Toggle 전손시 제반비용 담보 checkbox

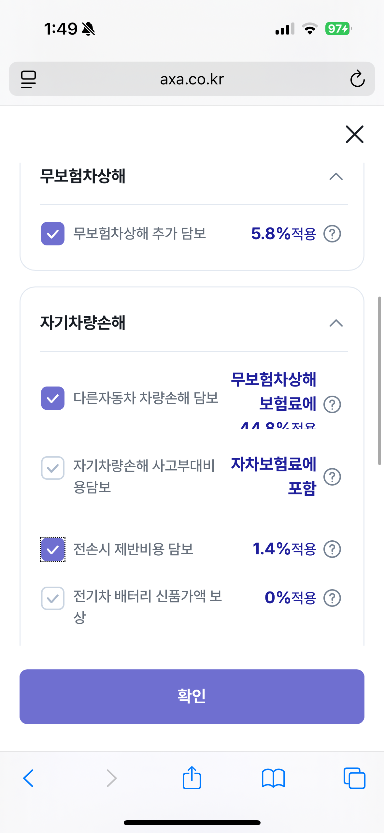click(x=53, y=549)
